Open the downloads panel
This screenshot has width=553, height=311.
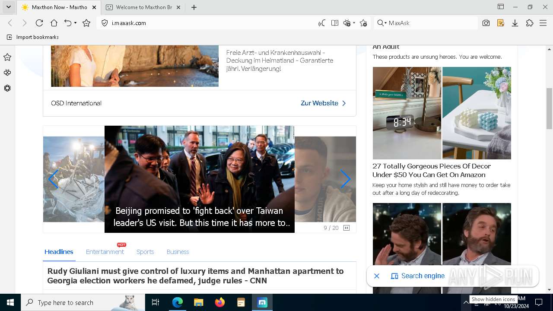coord(515,23)
